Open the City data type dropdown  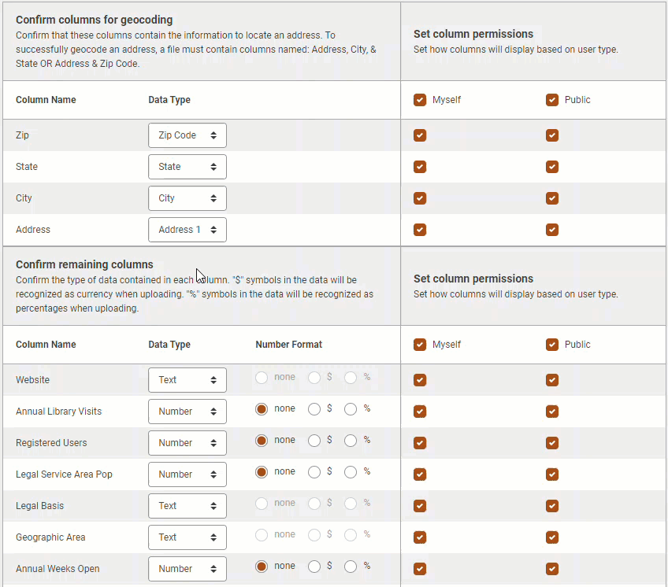pyautogui.click(x=187, y=198)
